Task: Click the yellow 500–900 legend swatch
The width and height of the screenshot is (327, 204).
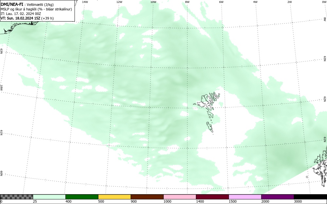Action: [x=114, y=197]
